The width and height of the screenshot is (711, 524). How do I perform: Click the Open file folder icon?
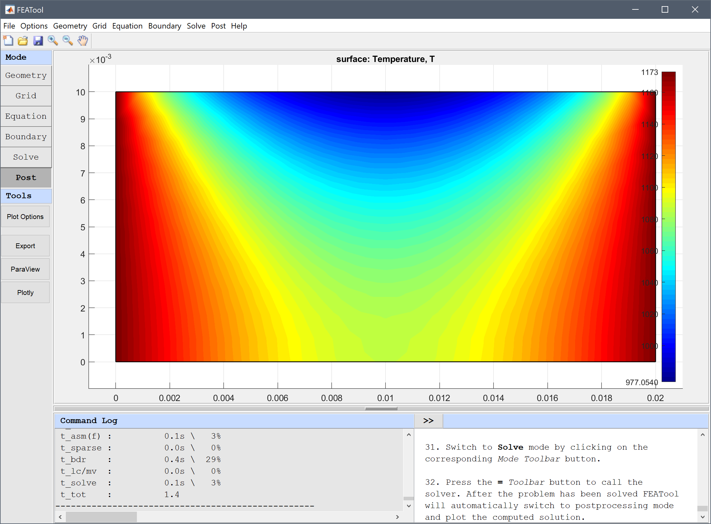click(23, 41)
